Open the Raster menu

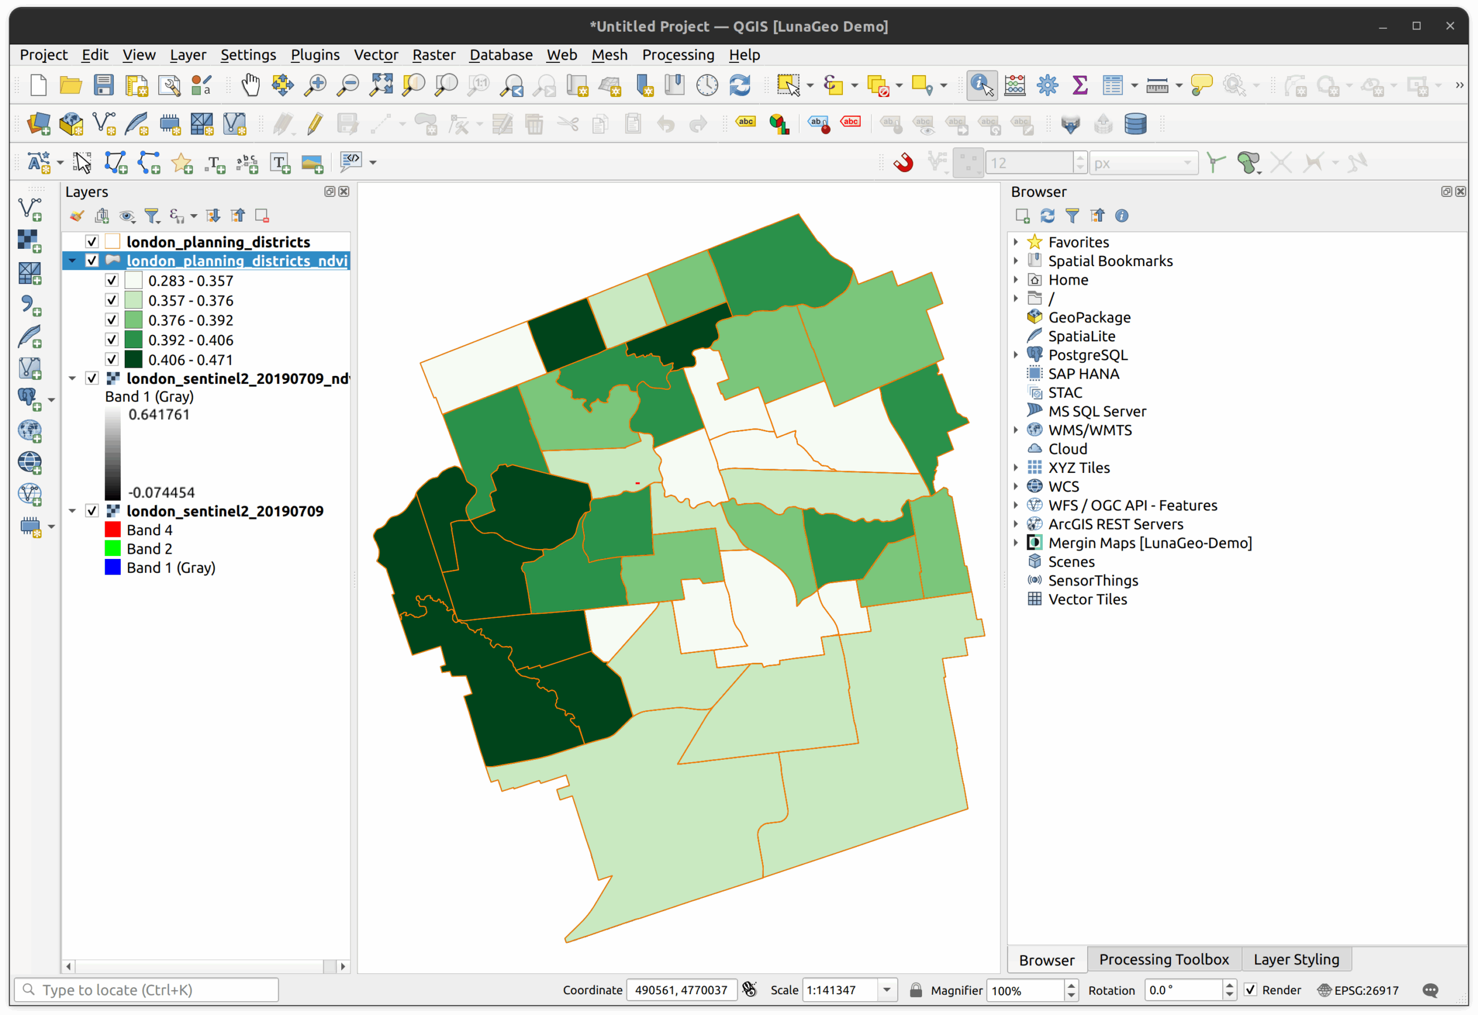click(x=433, y=55)
